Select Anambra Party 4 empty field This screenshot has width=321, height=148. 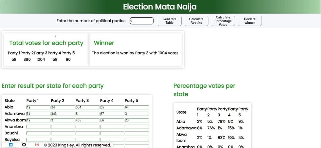112,127
